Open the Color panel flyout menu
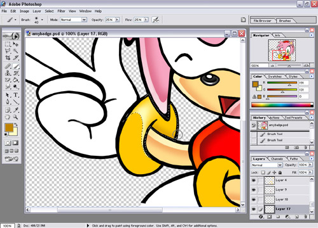 312,77
